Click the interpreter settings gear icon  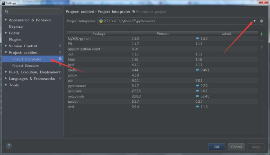pyautogui.click(x=261, y=21)
